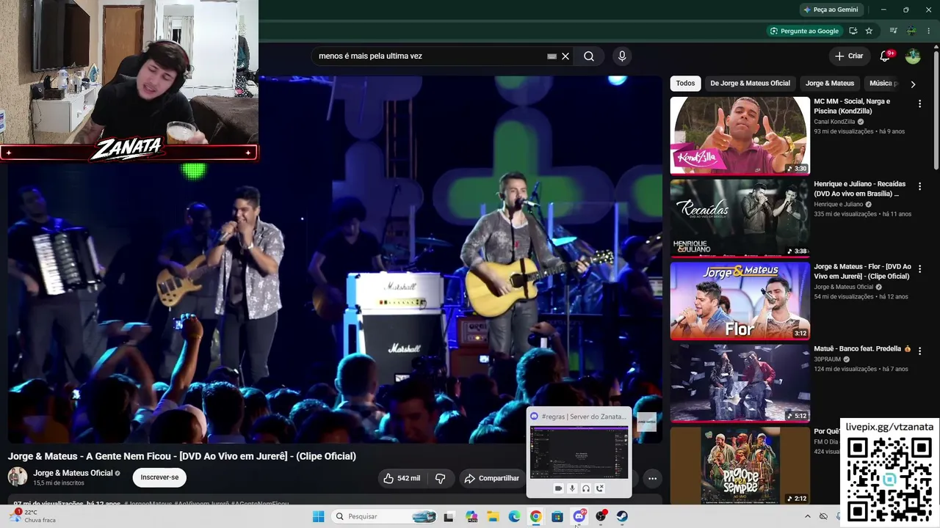Open more actions menu below the video

coord(652,478)
